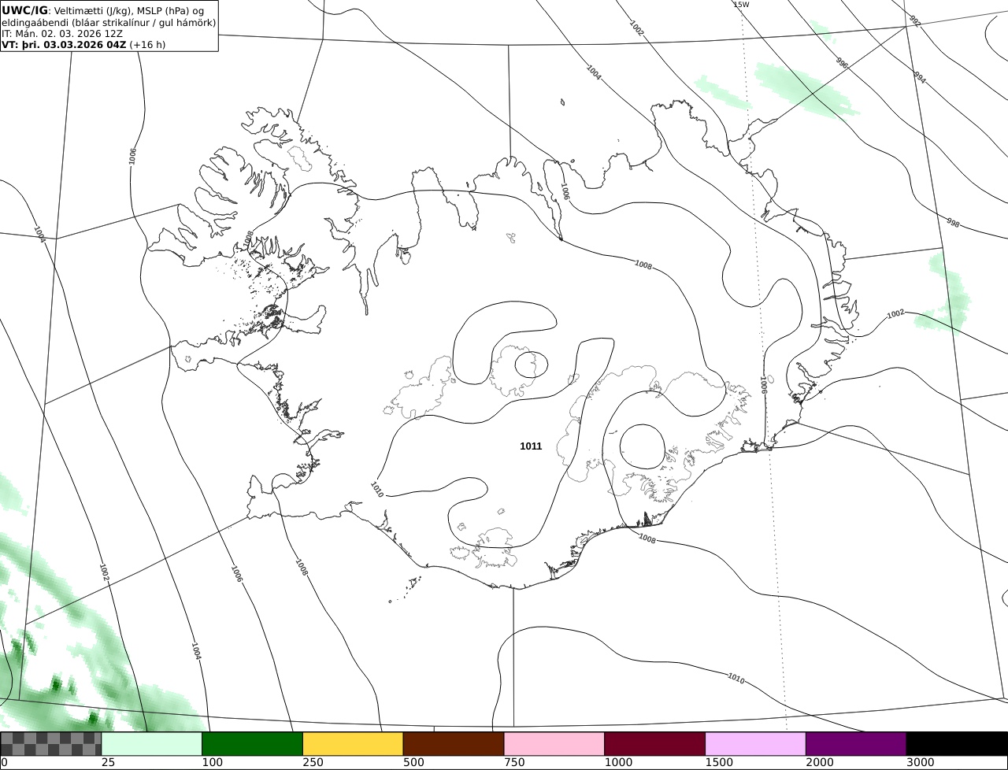Screen dimensions: 1008x770
Task: Click the valid time "VT: þri. 03.03.2026 04Z"
Action: [x=64, y=45]
